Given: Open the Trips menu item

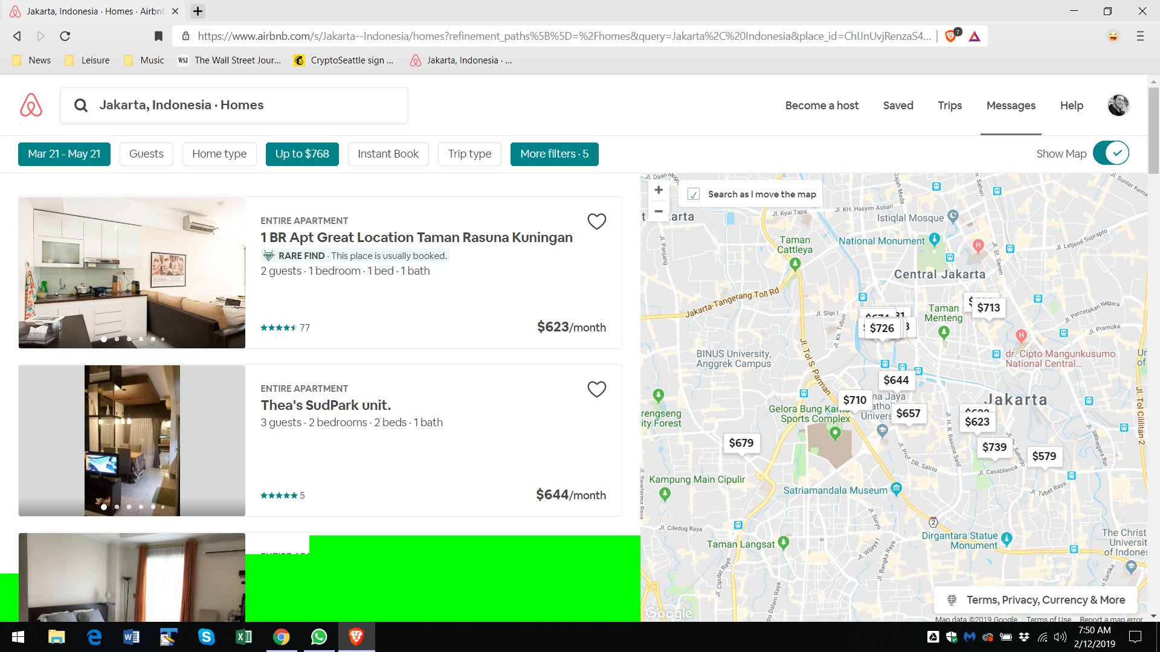Looking at the screenshot, I should (x=949, y=106).
